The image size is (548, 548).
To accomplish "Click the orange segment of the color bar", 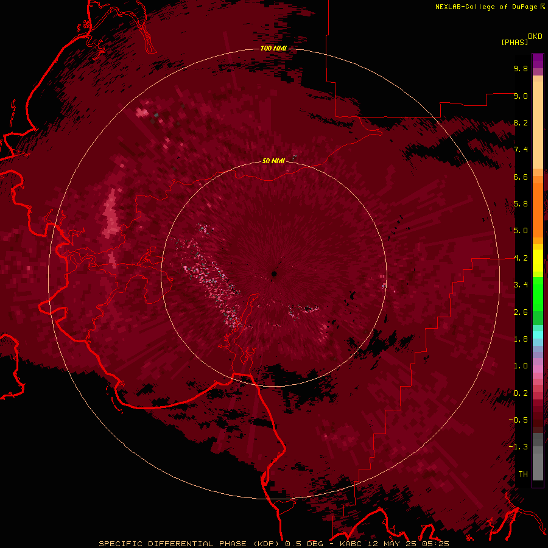I will point(538,209).
